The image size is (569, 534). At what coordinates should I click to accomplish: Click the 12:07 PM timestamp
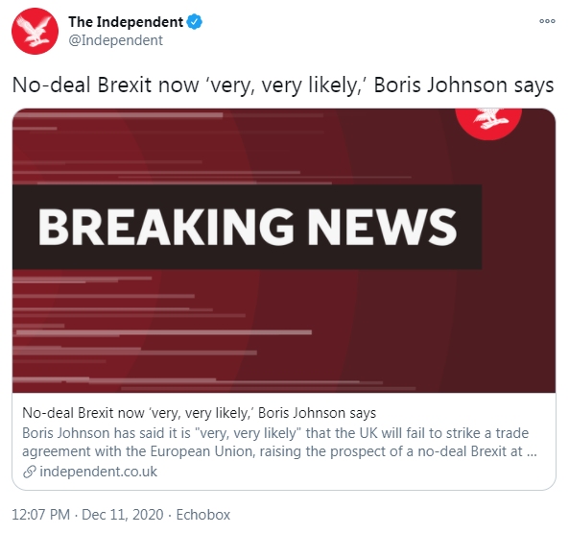click(x=41, y=515)
